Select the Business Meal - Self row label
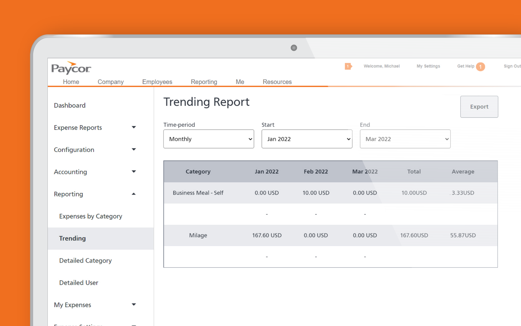521x326 pixels. (198, 193)
